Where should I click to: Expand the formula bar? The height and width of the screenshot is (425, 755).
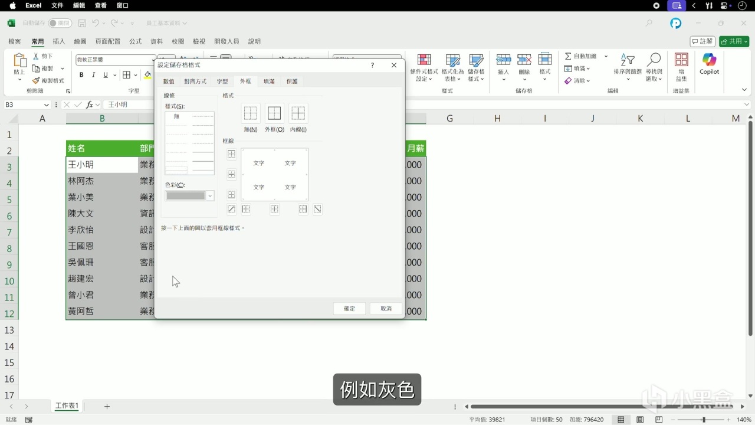[x=746, y=104]
